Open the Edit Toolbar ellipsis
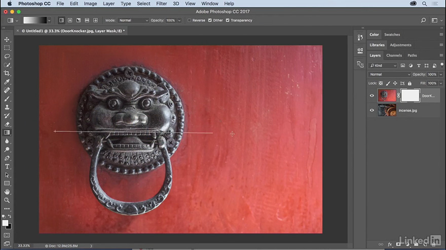The width and height of the screenshot is (446, 250). 7,209
